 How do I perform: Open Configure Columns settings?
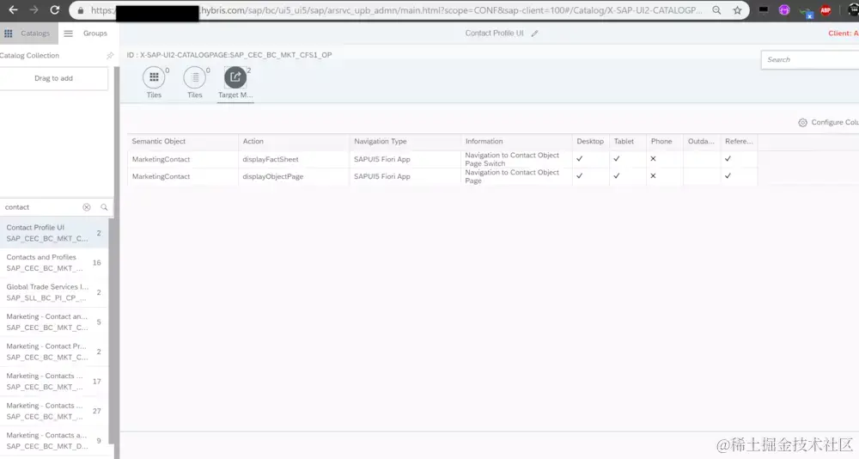(x=828, y=122)
